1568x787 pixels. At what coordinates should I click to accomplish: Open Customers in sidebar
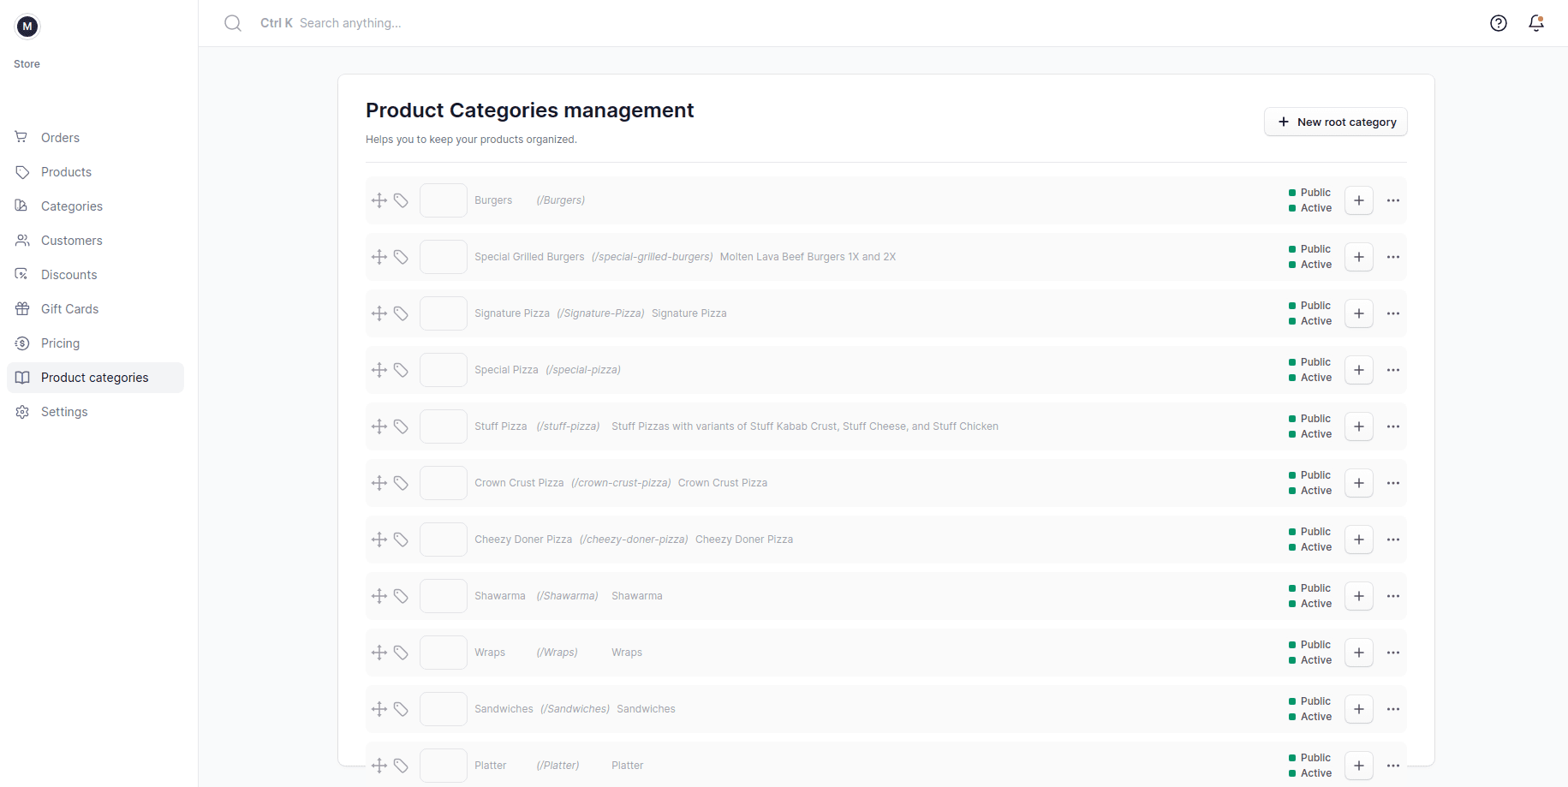[x=95, y=241]
